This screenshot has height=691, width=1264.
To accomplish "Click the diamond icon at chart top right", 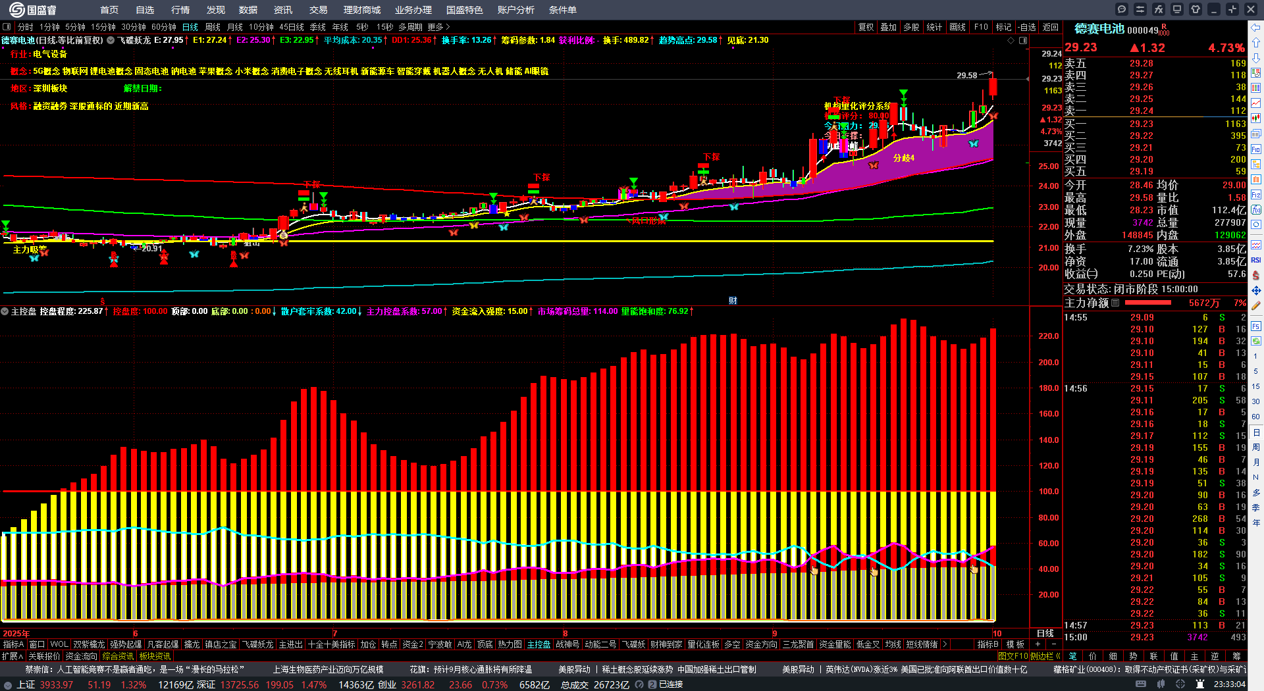I will [1011, 41].
